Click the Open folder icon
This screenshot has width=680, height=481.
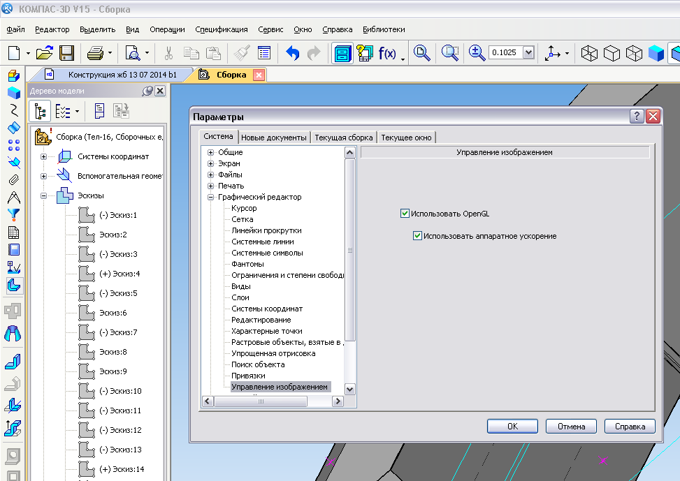click(44, 53)
